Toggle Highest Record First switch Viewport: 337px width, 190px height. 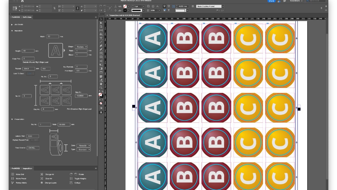coord(35,140)
